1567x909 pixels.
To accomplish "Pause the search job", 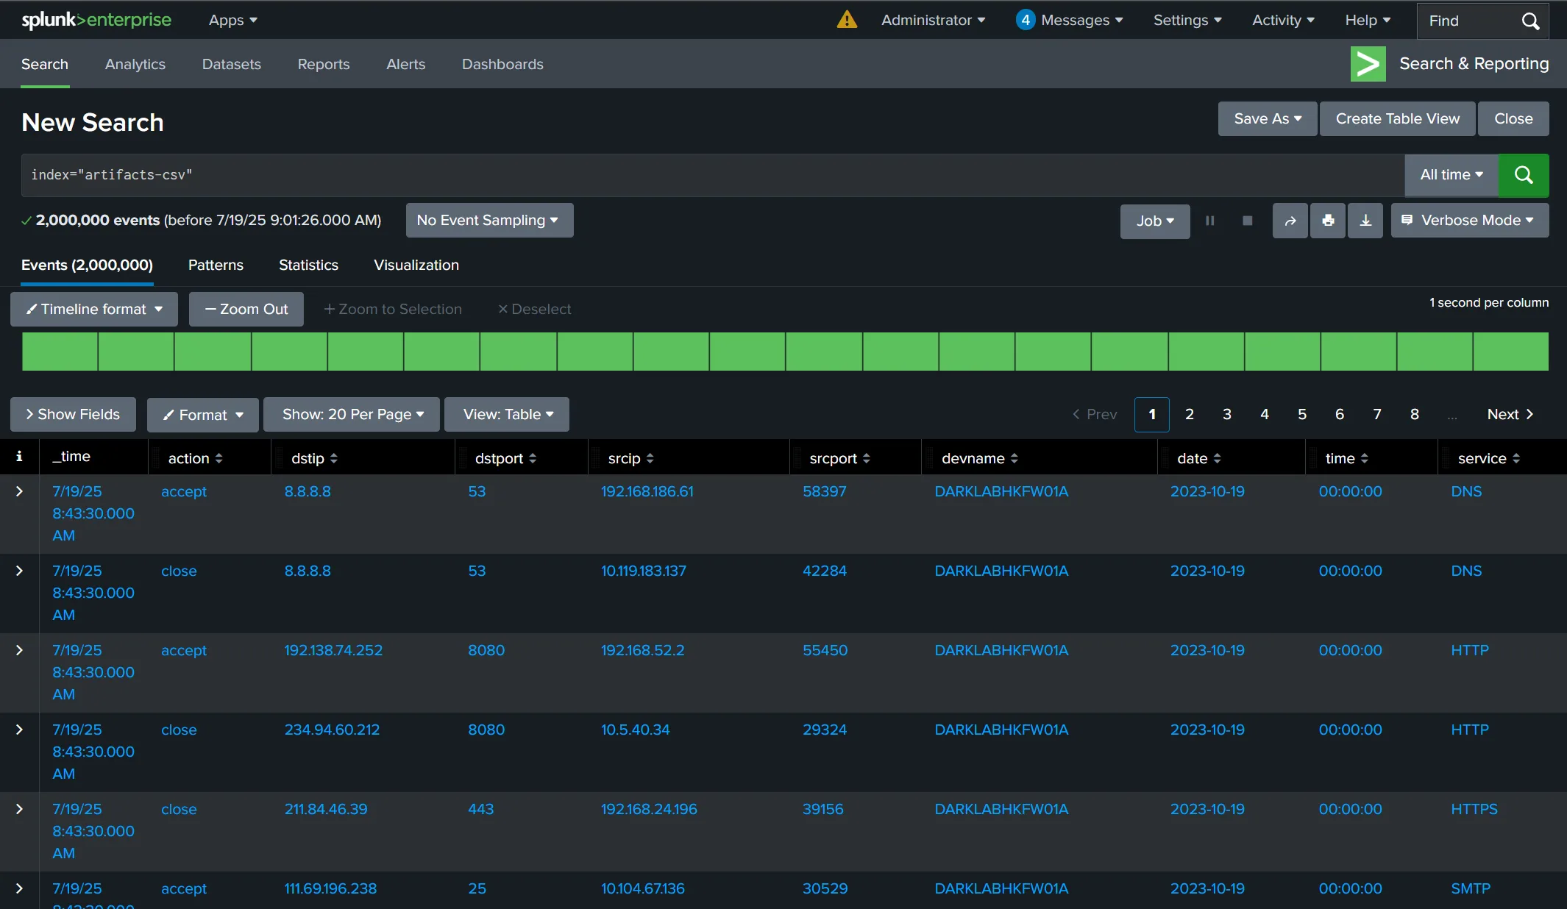I will tap(1209, 221).
